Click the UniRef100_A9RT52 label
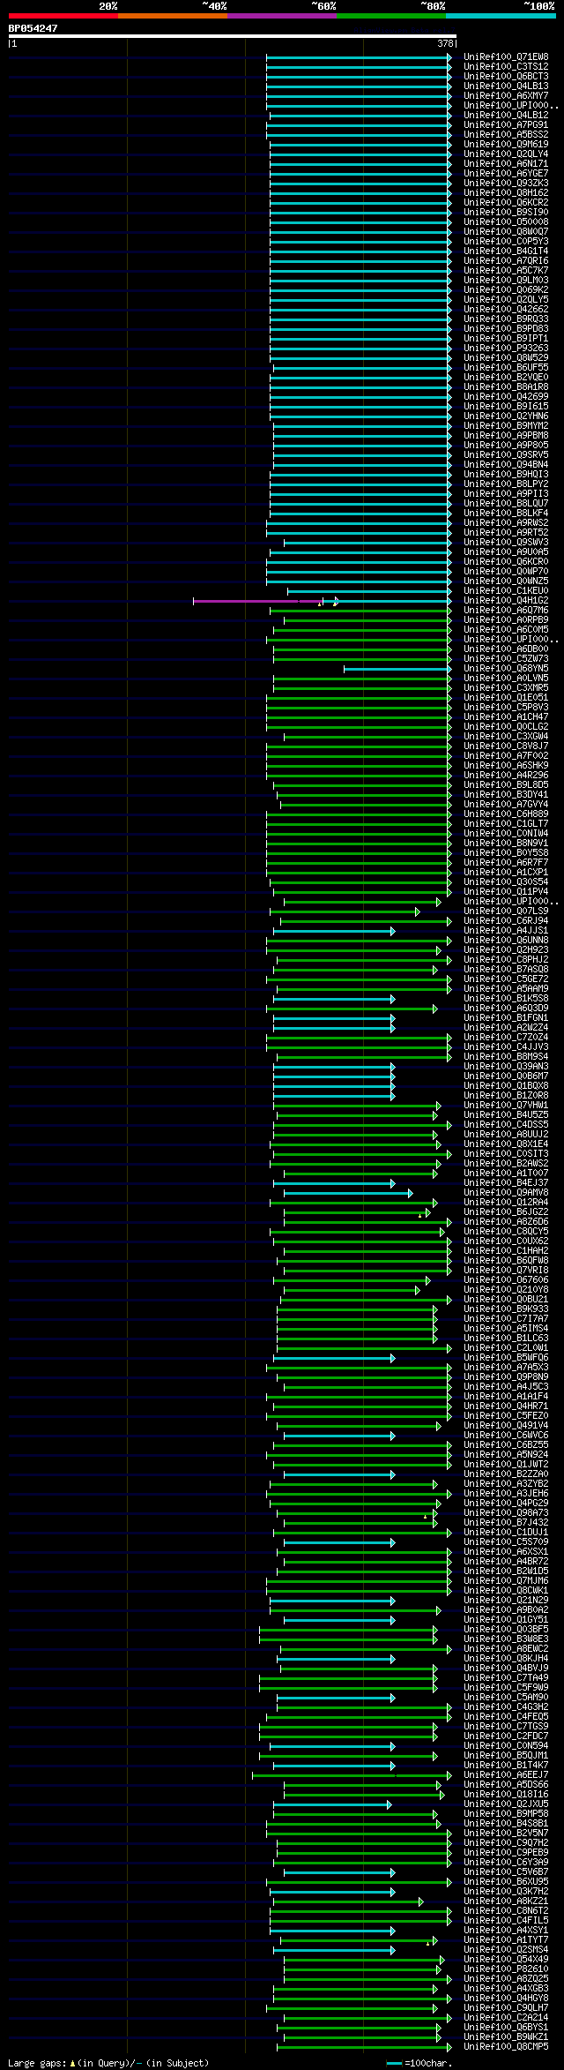The width and height of the screenshot is (564, 2070). [x=506, y=532]
